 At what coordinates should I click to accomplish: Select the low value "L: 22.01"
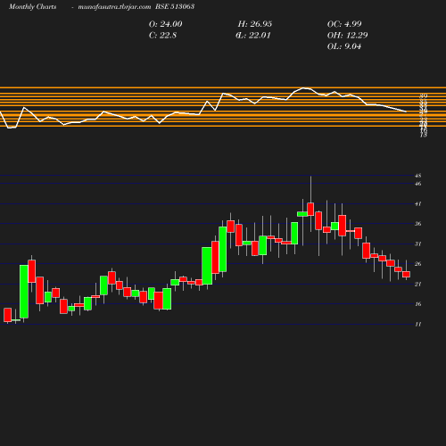(253, 36)
